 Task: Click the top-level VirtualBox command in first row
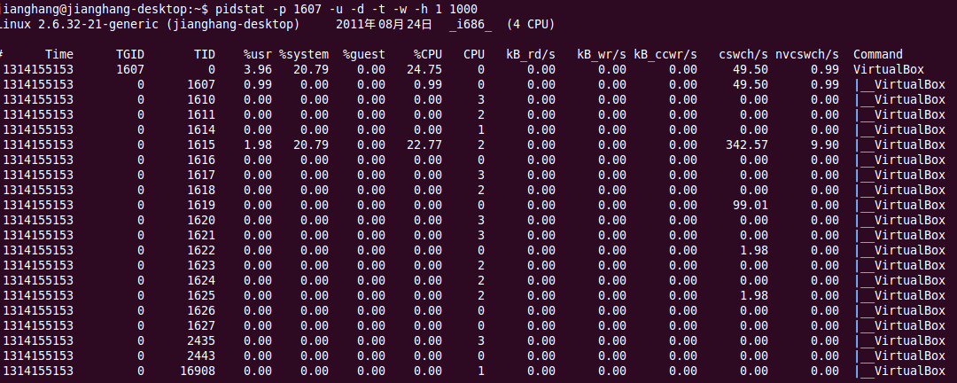coord(889,70)
